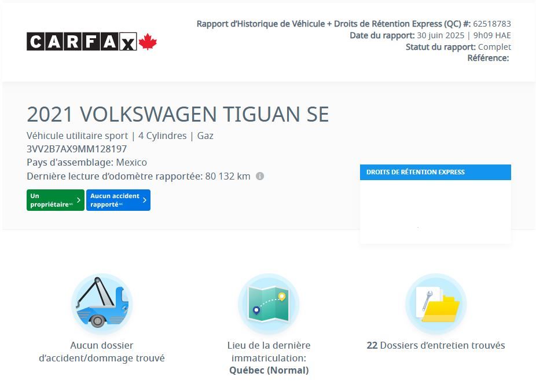The image size is (536, 384).
Task: Open the map registration location icon
Action: (x=269, y=303)
